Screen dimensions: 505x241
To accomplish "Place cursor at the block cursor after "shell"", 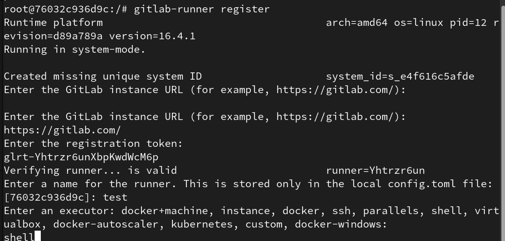I will [x=38, y=237].
